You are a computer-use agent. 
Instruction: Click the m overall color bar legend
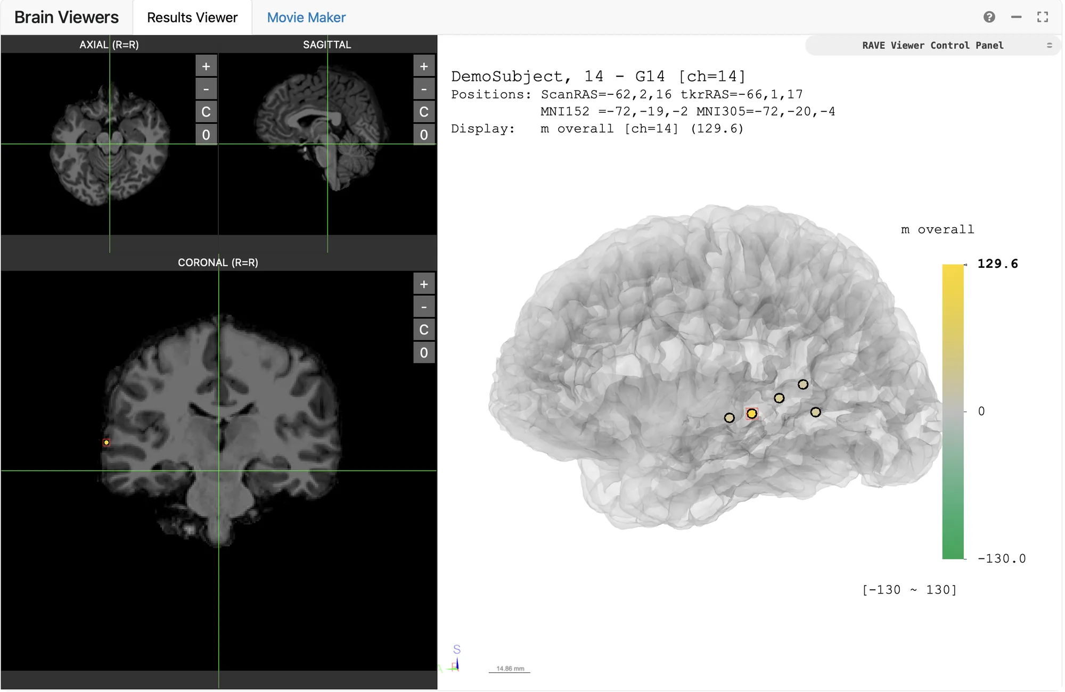coord(953,411)
